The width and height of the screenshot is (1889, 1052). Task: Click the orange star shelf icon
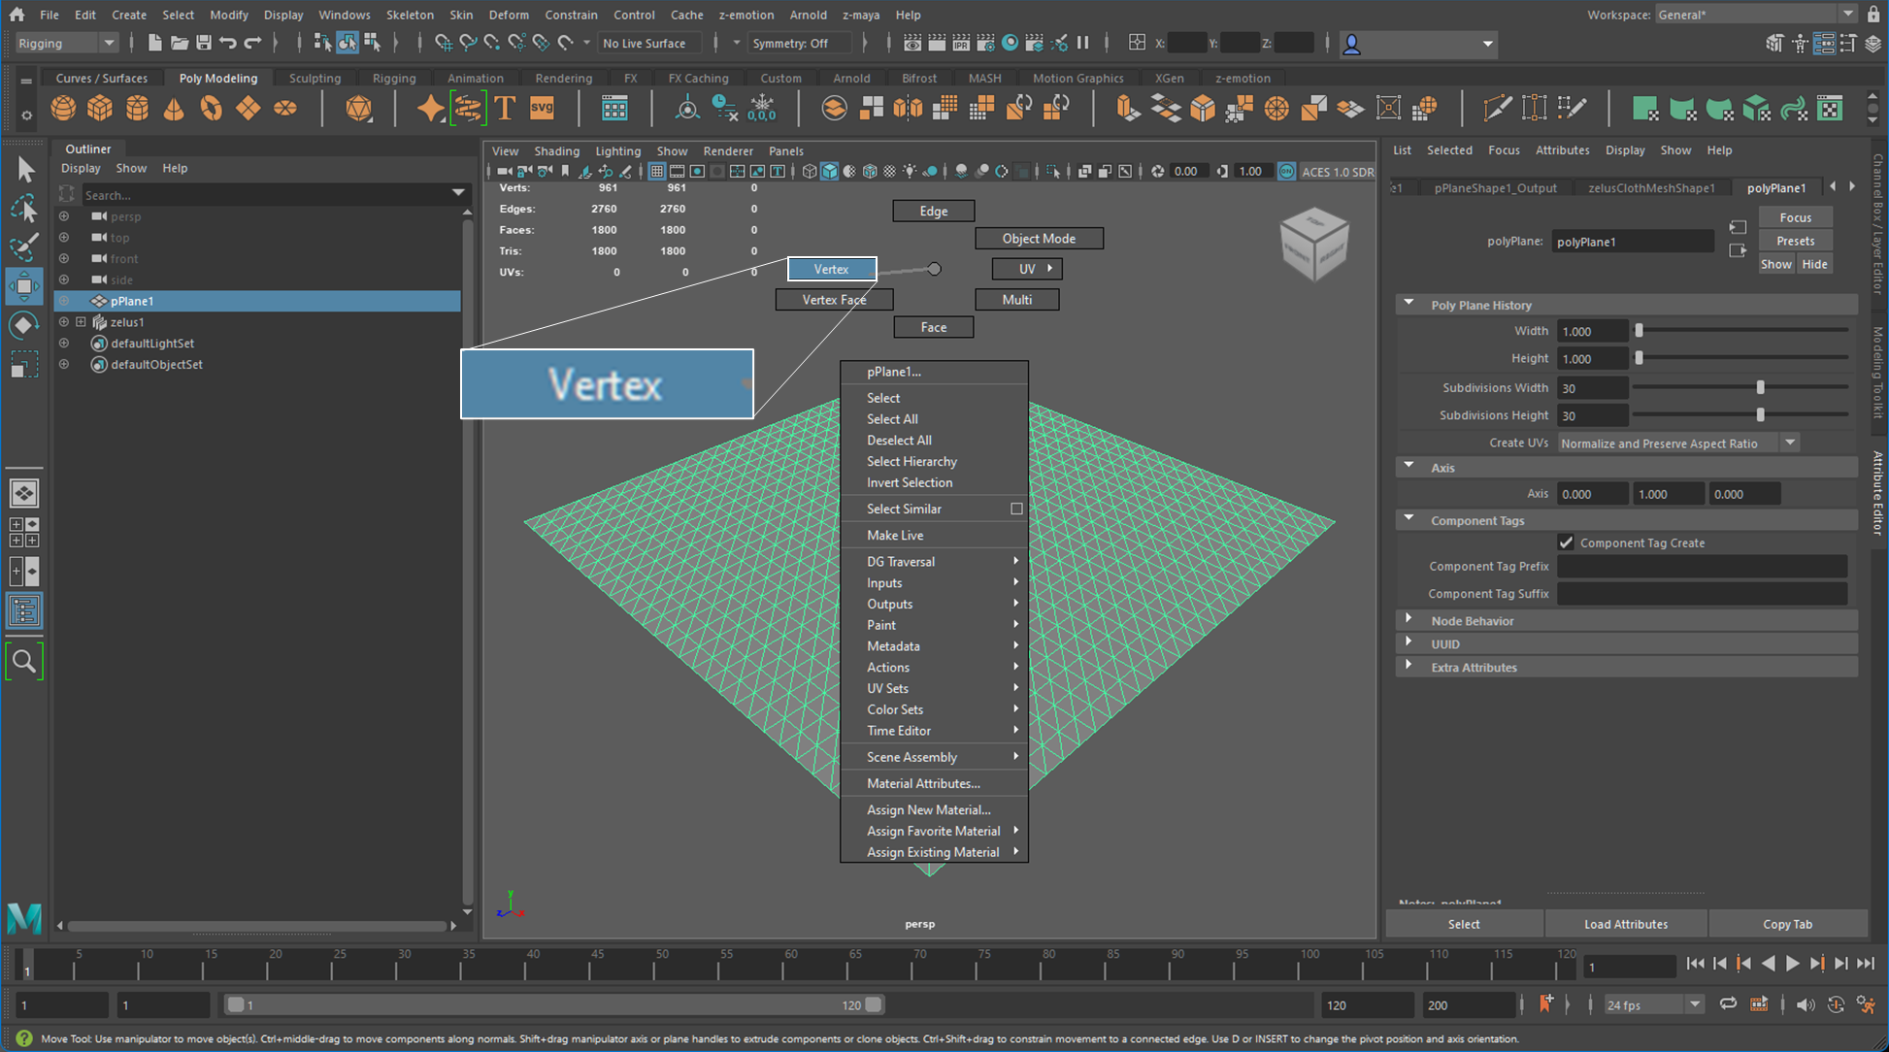(x=430, y=108)
